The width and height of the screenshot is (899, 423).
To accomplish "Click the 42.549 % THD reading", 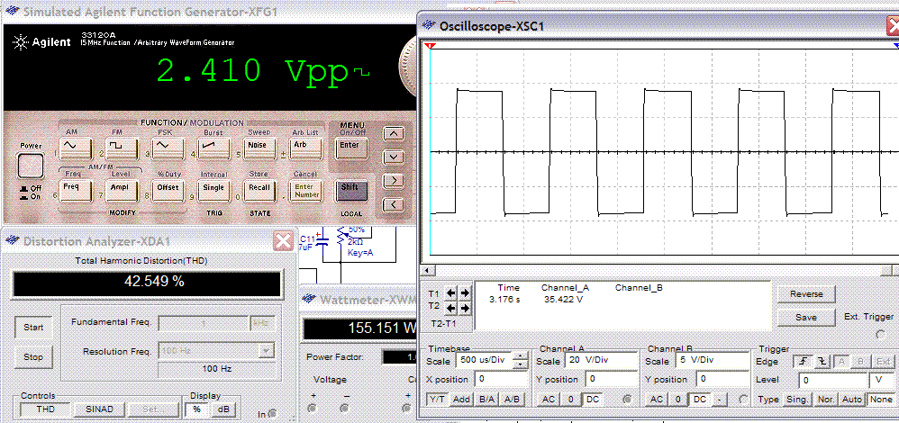I will pos(148,283).
